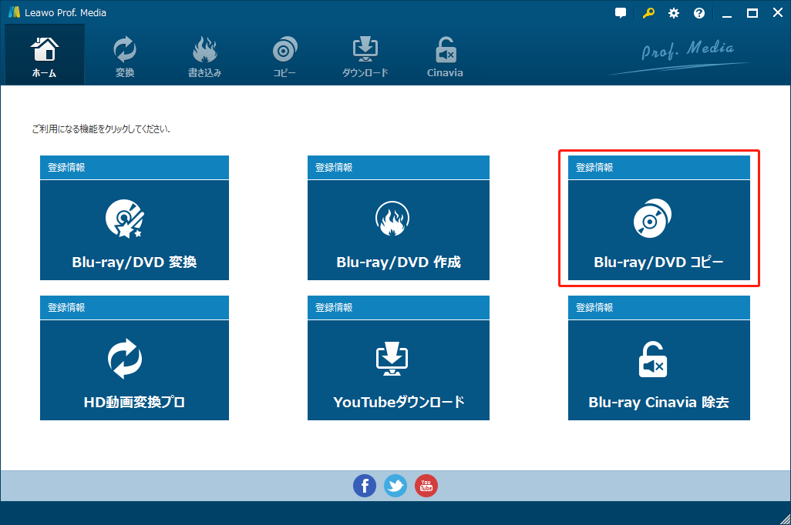Open the Cinavia tab
This screenshot has height=525, width=791.
pos(445,55)
